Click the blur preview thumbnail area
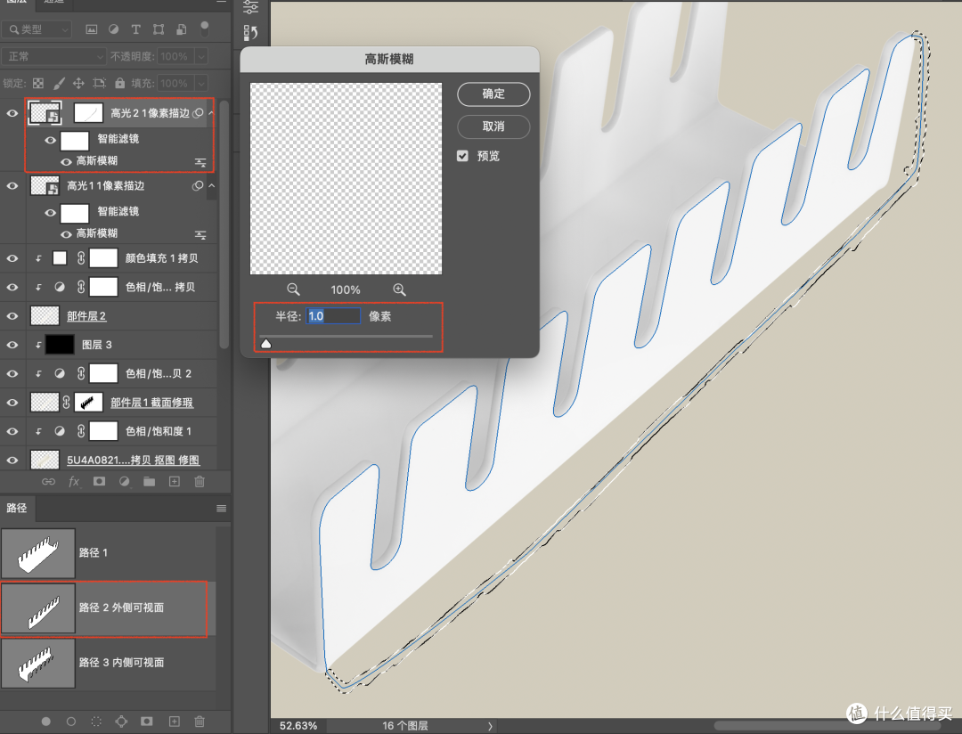 [346, 178]
